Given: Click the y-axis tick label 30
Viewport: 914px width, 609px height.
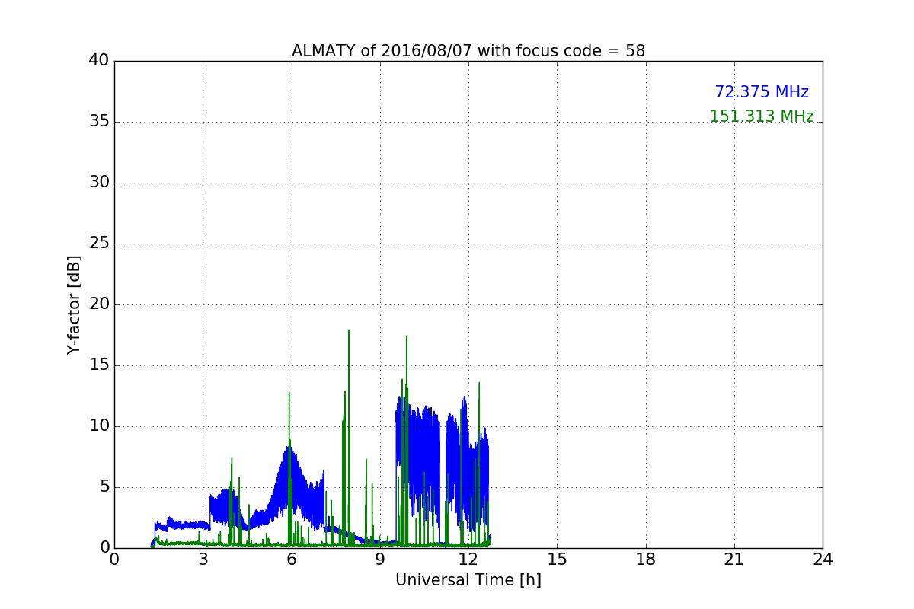Looking at the screenshot, I should click(x=99, y=183).
